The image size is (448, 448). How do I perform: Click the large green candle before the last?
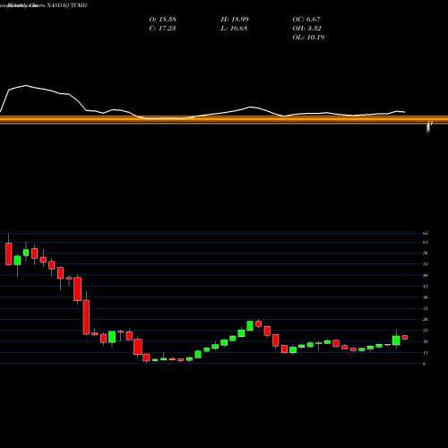(x=396, y=340)
